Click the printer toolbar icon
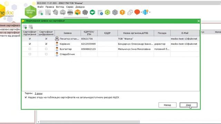 click(x=70, y=12)
